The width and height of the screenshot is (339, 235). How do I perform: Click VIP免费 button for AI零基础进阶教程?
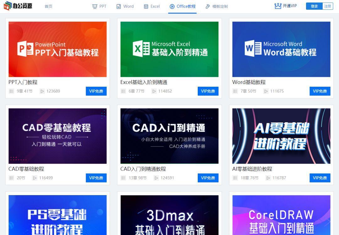[320, 178]
